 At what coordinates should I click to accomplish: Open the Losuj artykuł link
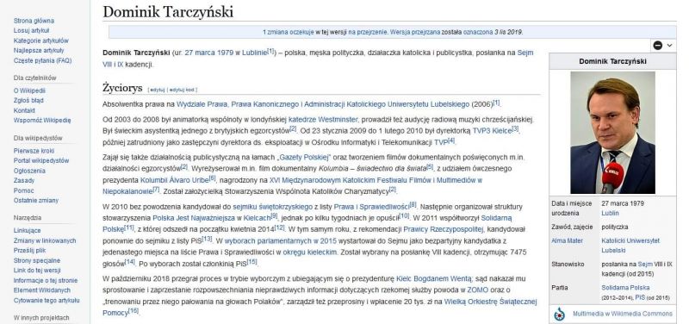pyautogui.click(x=31, y=30)
